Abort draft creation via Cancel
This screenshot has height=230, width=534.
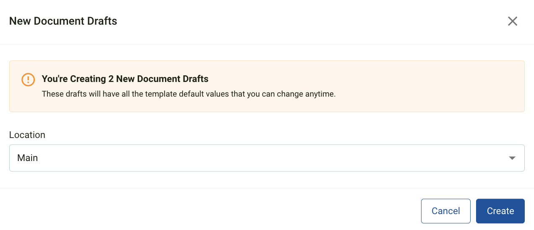[446, 211]
